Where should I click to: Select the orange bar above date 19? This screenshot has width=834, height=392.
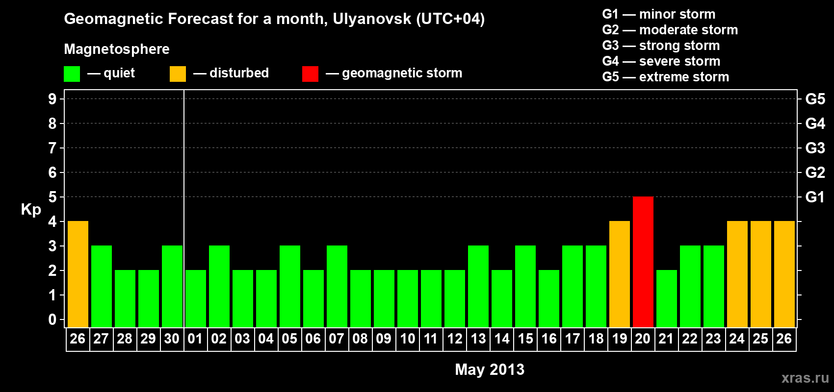tap(619, 274)
